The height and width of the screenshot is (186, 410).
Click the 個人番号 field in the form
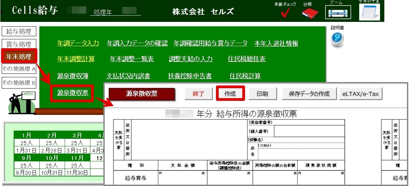click(x=309, y=131)
